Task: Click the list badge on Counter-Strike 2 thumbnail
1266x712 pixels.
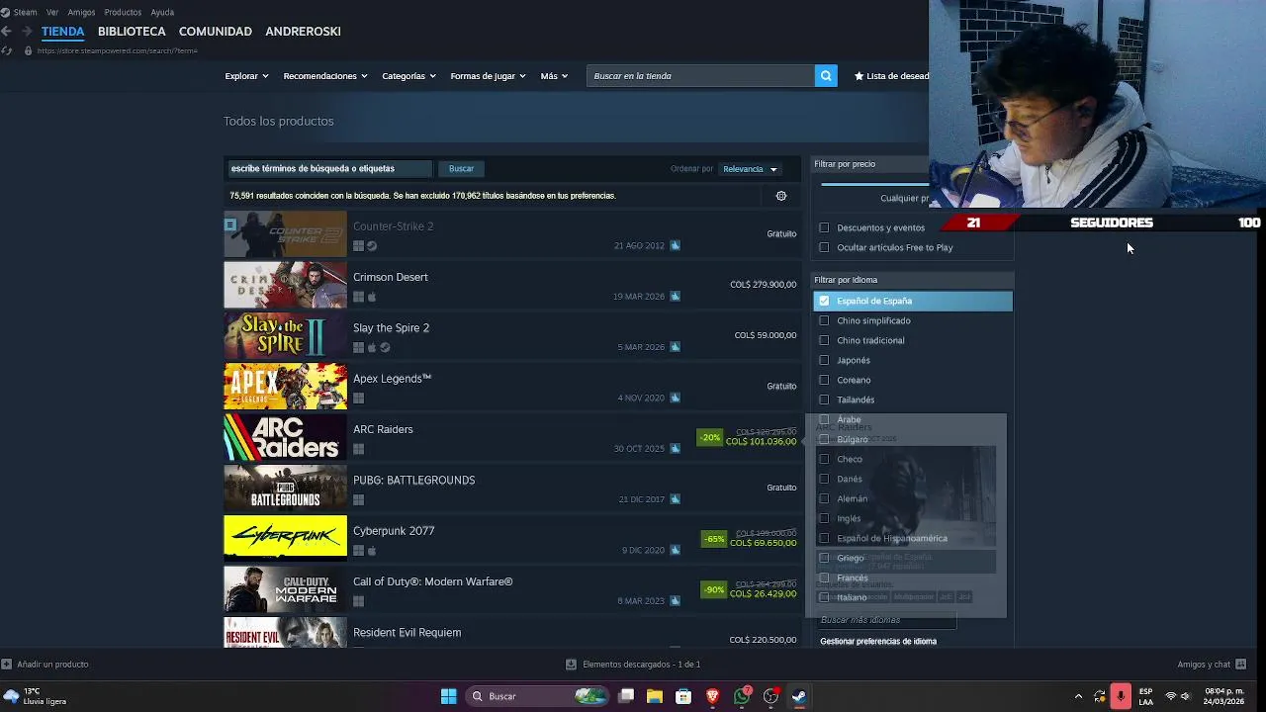Action: click(229, 224)
